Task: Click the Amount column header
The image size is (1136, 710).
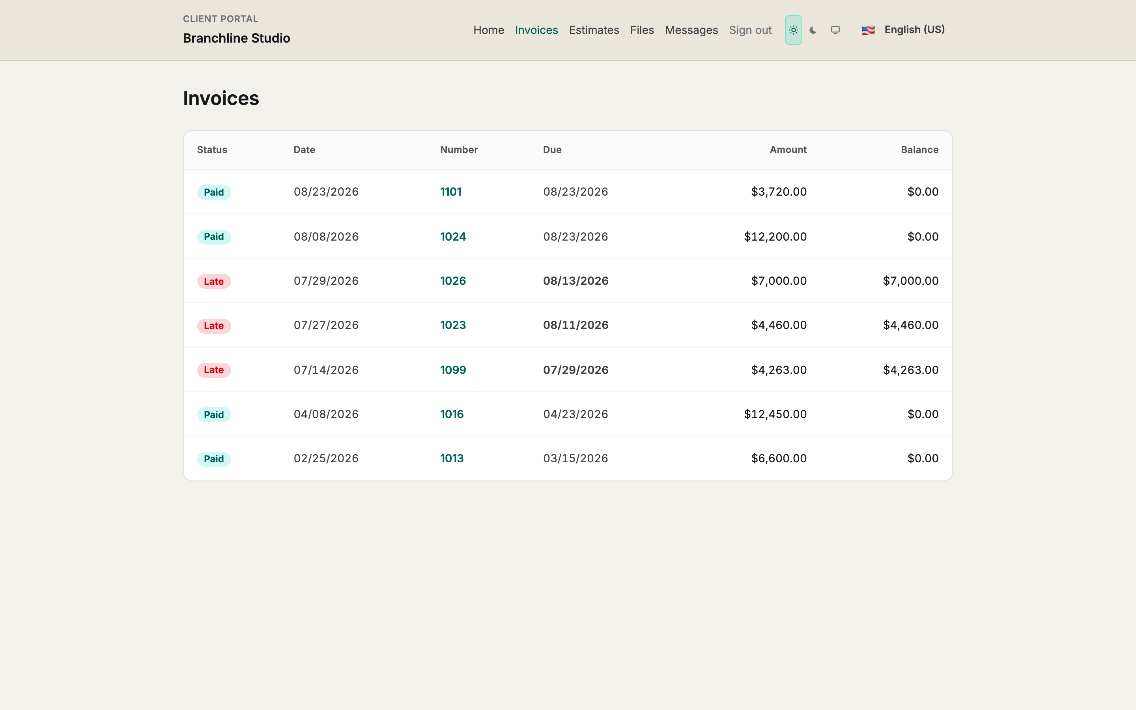Action: tap(788, 150)
